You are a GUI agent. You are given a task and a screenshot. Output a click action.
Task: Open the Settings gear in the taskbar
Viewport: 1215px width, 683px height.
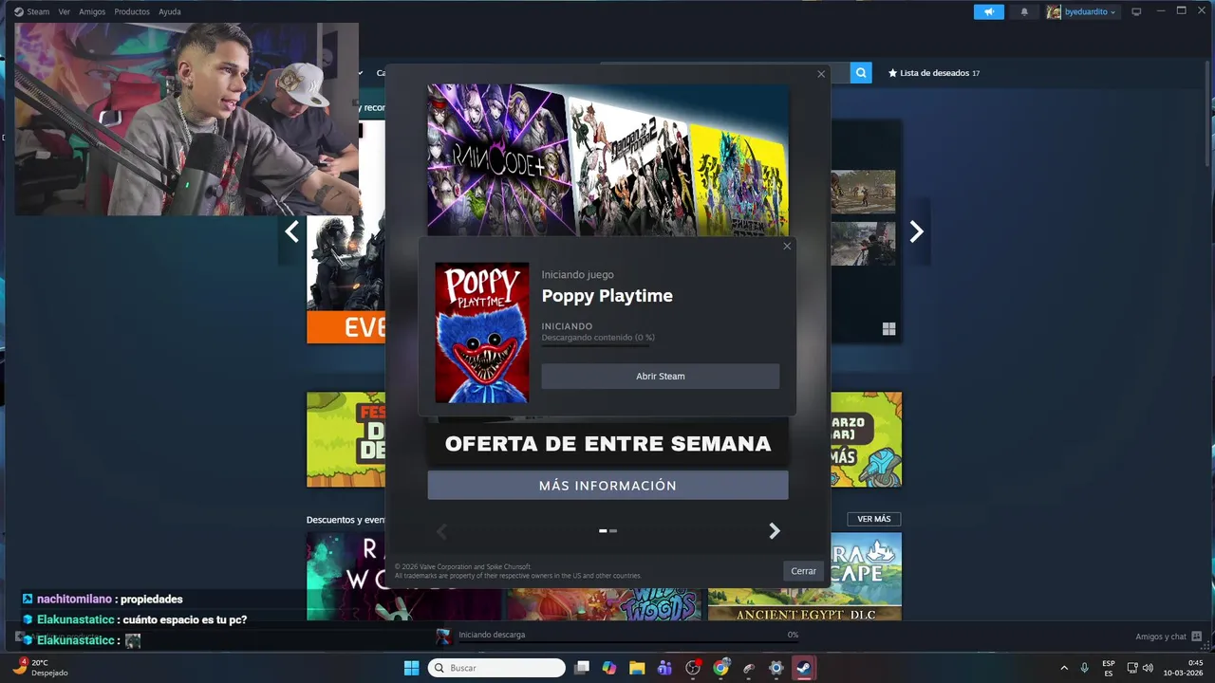(x=776, y=668)
